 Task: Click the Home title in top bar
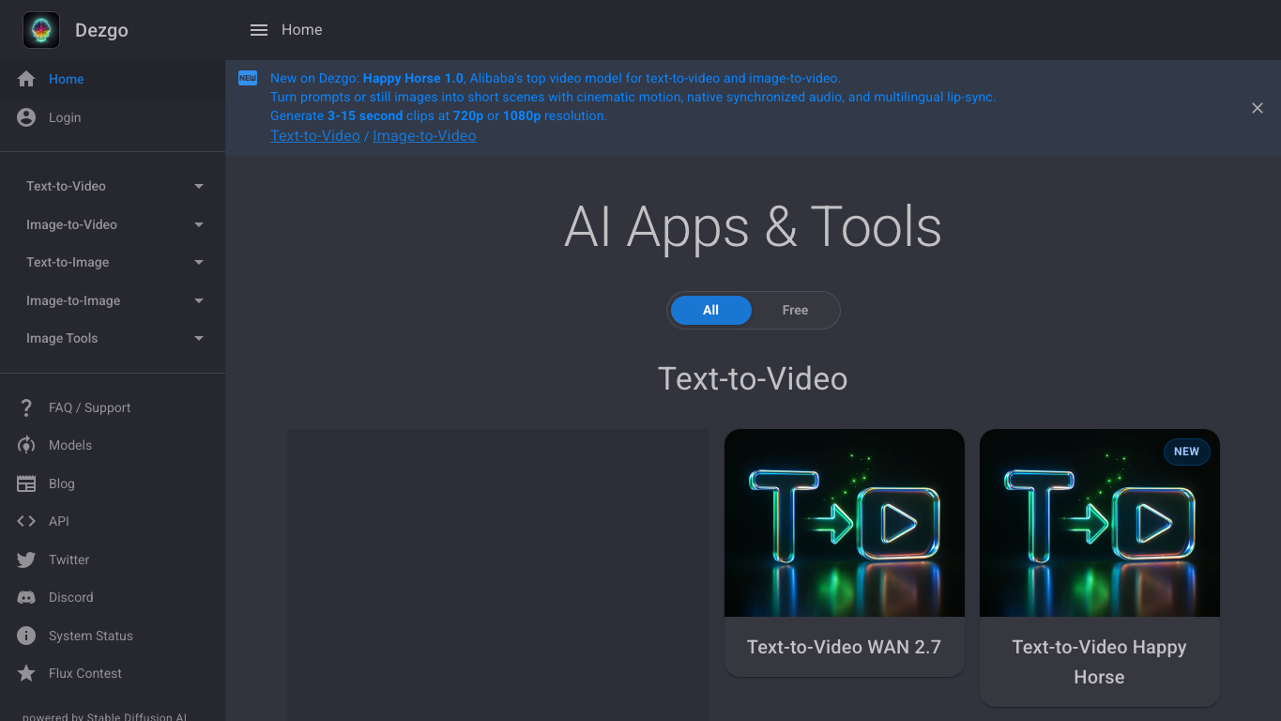tap(302, 30)
